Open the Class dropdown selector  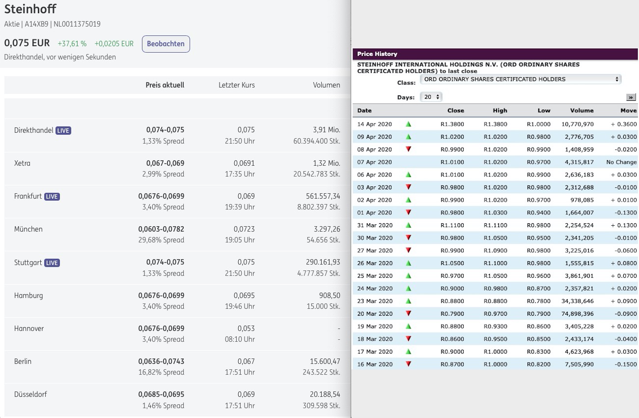(520, 79)
